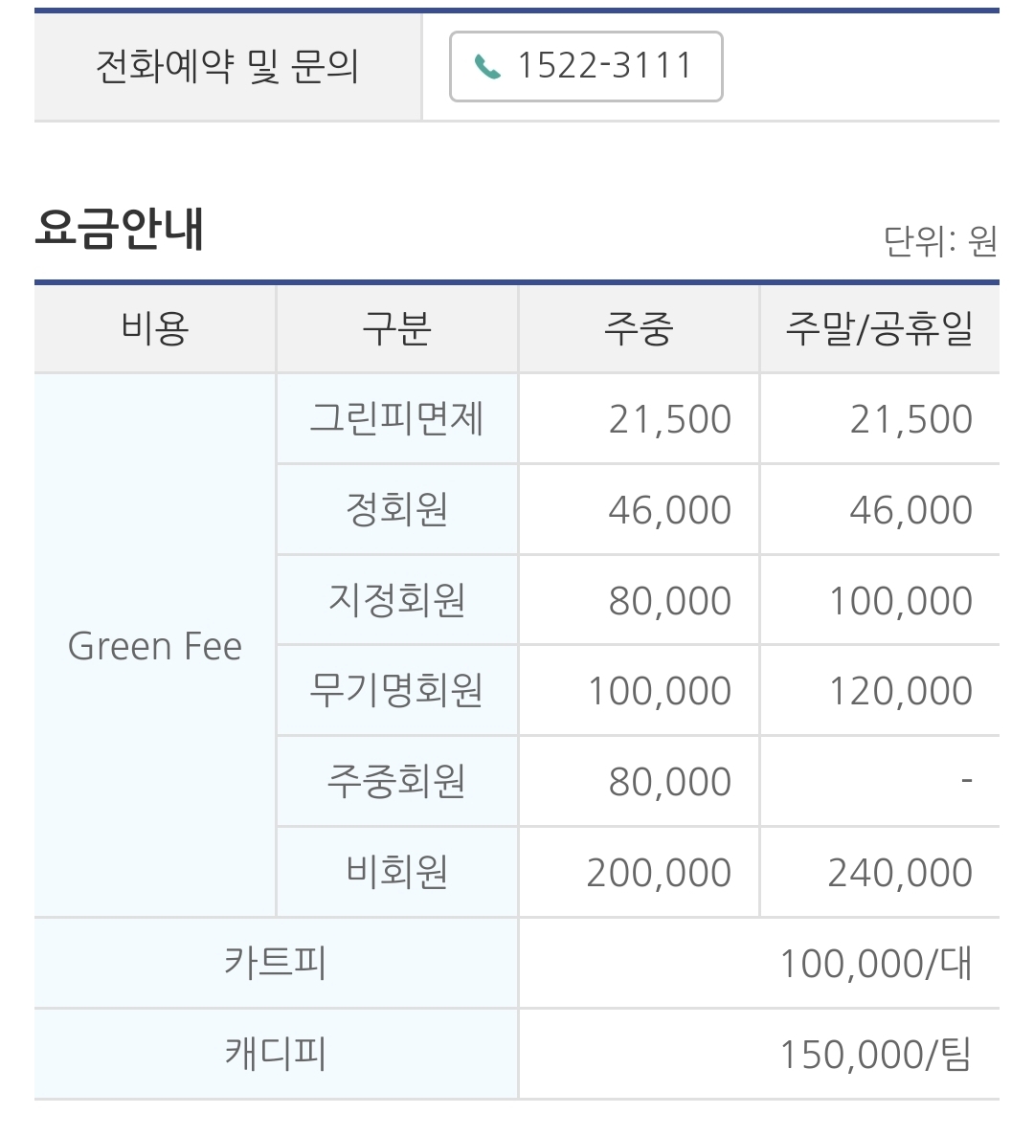Click the 비회원 weekend price 240,000

[900, 872]
